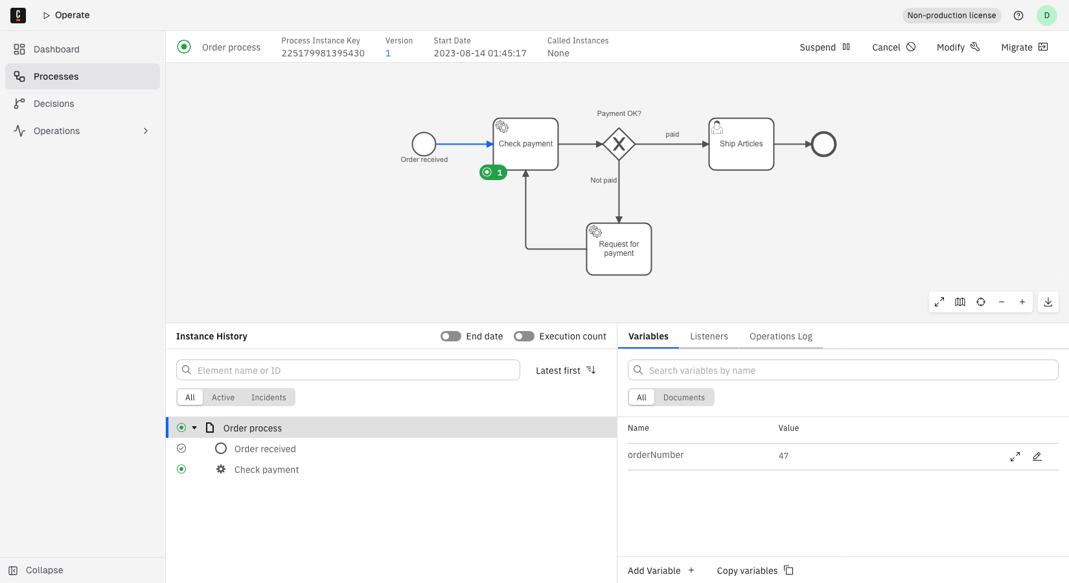Open diagram in fullscreen

[x=939, y=302]
